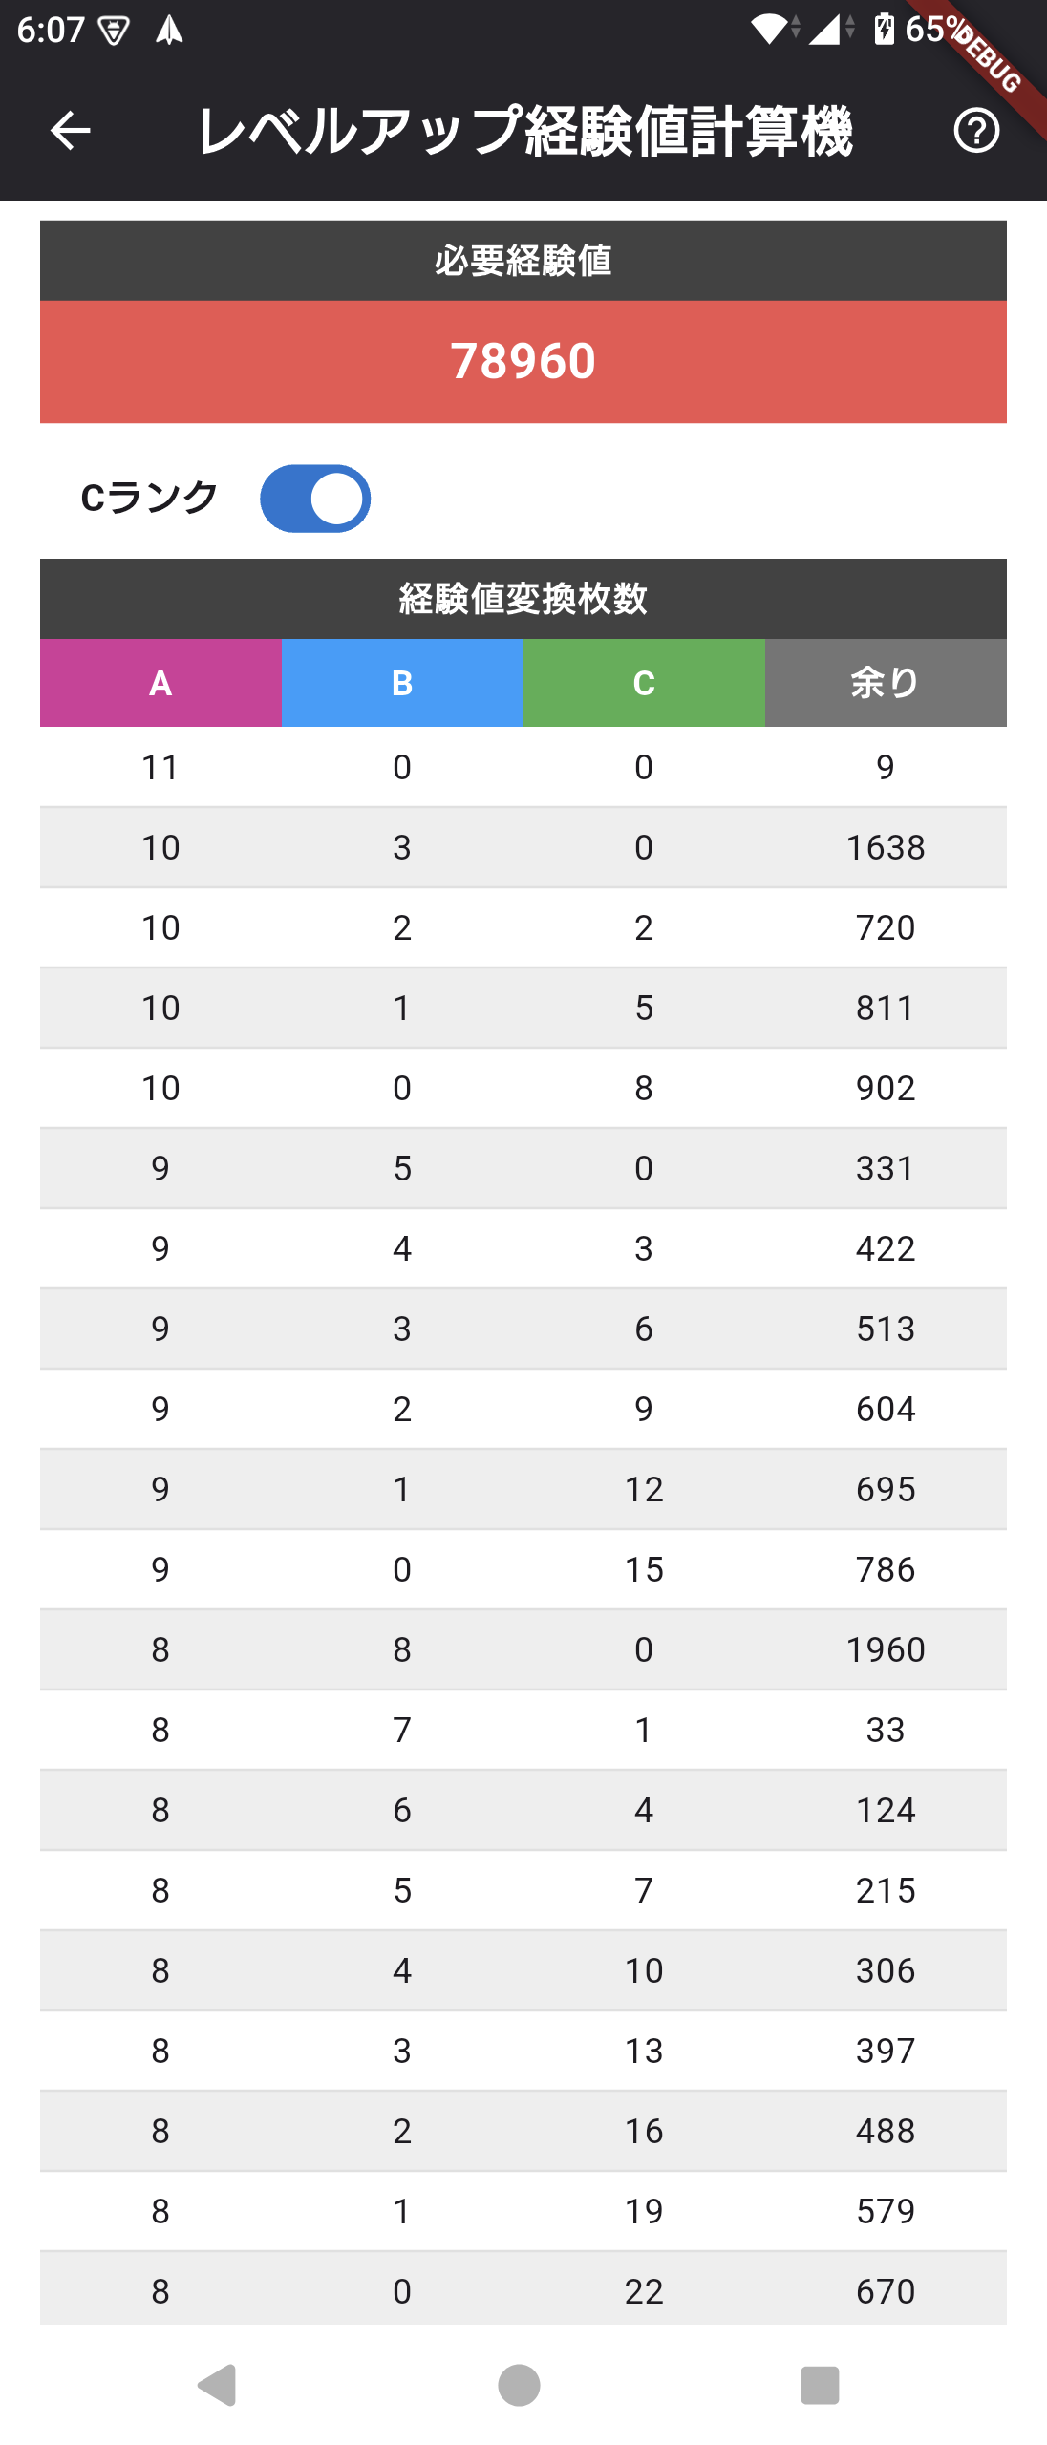Select the row with remainder 1638
The height and width of the screenshot is (2445, 1047).
point(523,847)
